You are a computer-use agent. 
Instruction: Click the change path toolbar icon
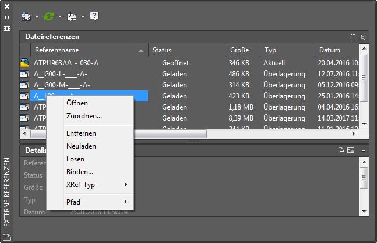72,16
